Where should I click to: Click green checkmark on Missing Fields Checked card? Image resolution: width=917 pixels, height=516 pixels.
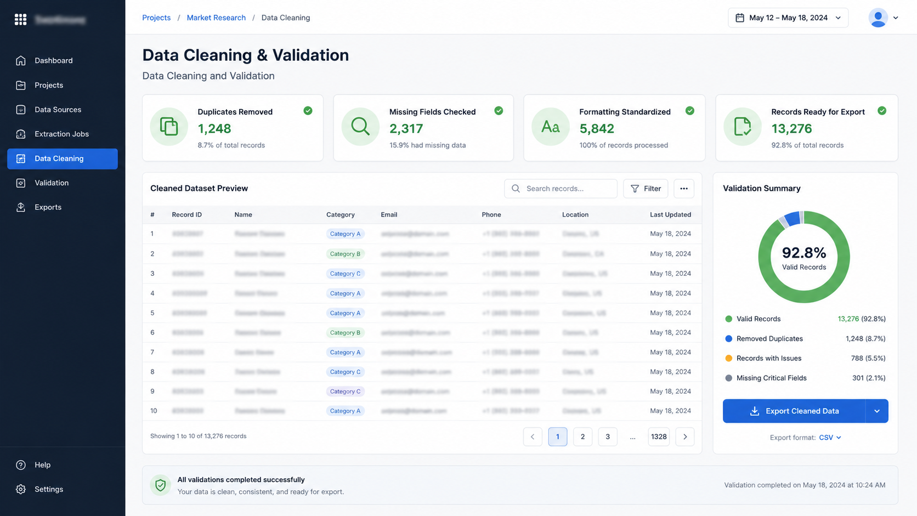coord(499,111)
